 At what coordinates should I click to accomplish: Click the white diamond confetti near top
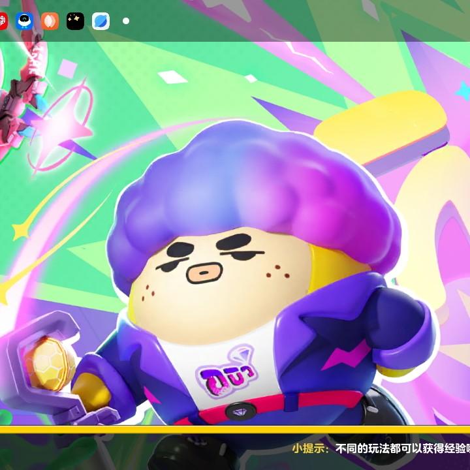[173, 77]
